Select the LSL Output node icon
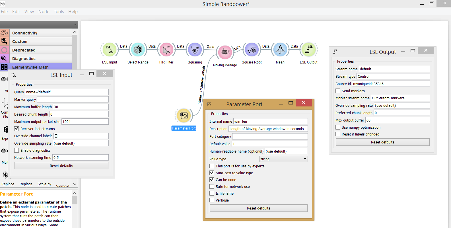The image size is (451, 228). coord(309,50)
